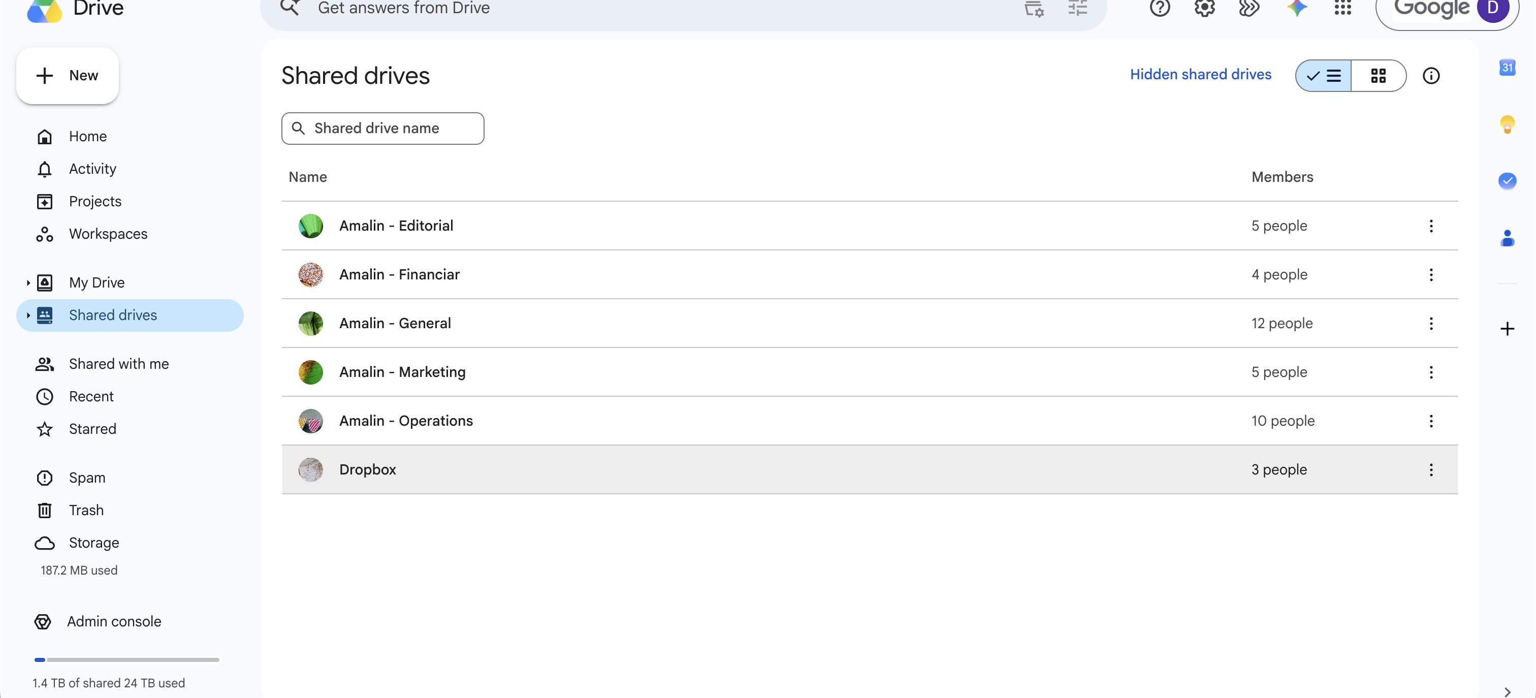The width and height of the screenshot is (1536, 698).
Task: Open more actions for Amalin - Financiar
Action: 1431,275
